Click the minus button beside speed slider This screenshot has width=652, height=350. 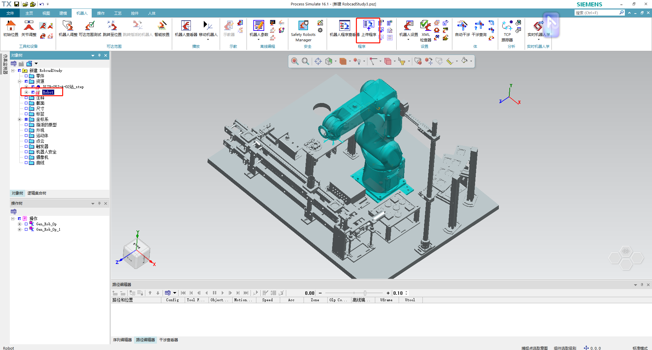point(320,293)
